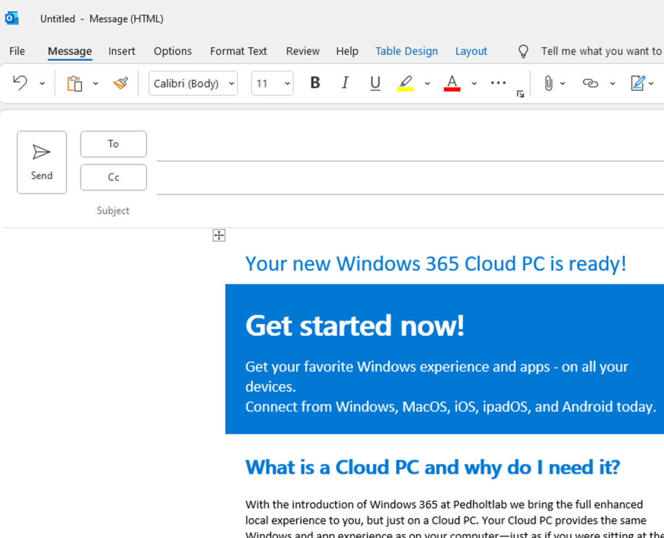
Task: Expand the Attach File dropdown arrow
Action: click(x=563, y=84)
